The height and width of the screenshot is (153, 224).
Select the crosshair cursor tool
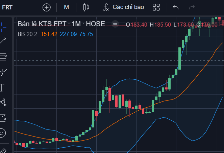[x=3, y=27]
